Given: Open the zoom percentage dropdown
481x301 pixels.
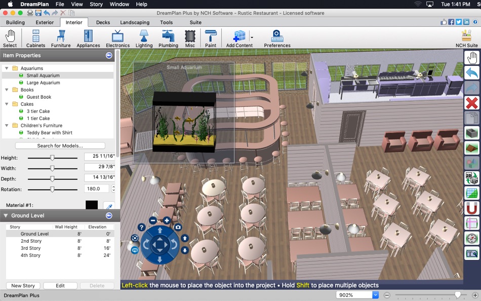Looking at the screenshot, I should [376, 295].
